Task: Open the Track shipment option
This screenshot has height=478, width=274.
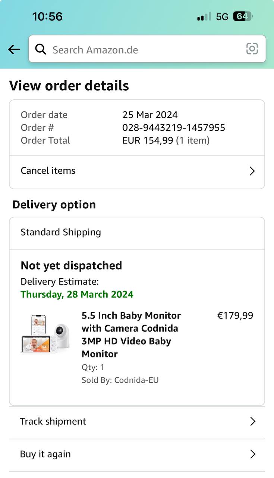Action: [53, 422]
